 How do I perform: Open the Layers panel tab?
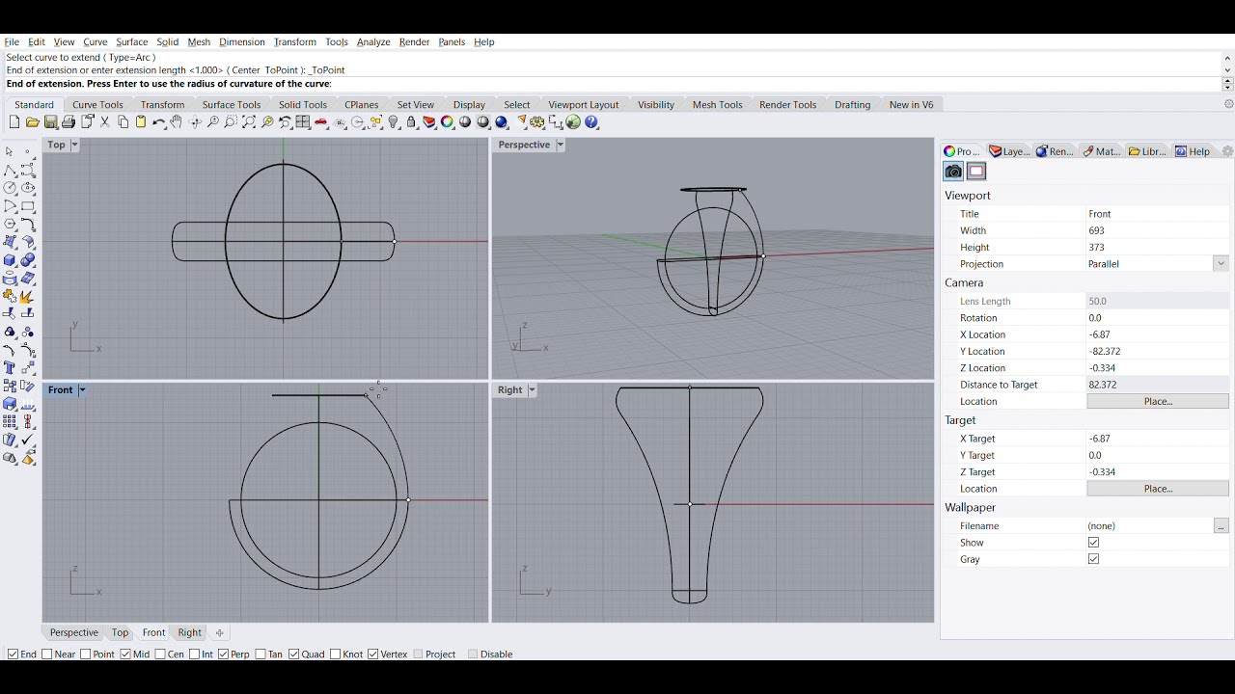(1009, 151)
